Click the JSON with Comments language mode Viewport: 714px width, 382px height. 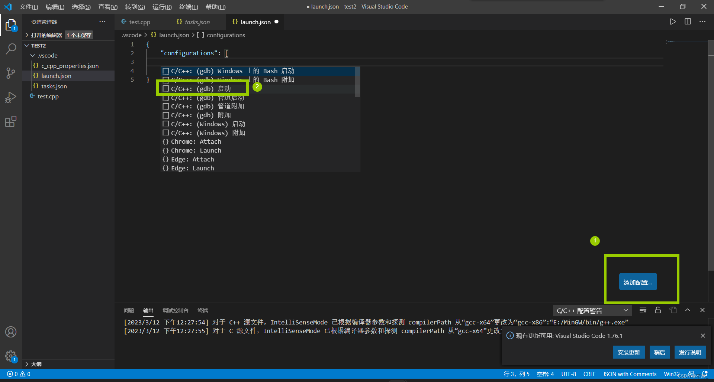coord(630,374)
